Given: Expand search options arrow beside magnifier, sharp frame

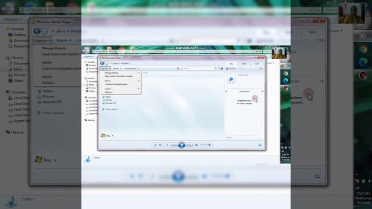Looking at the screenshot, I should (219, 69).
